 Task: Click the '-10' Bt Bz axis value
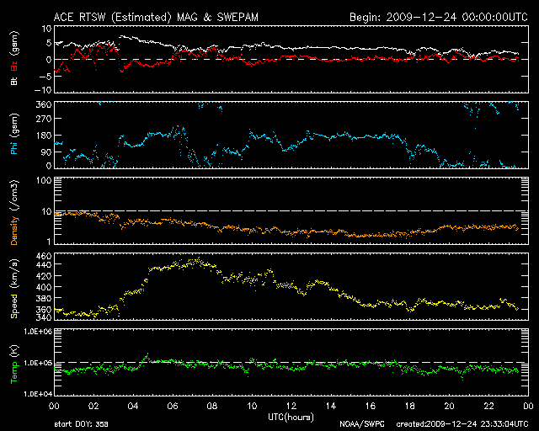click(x=43, y=90)
